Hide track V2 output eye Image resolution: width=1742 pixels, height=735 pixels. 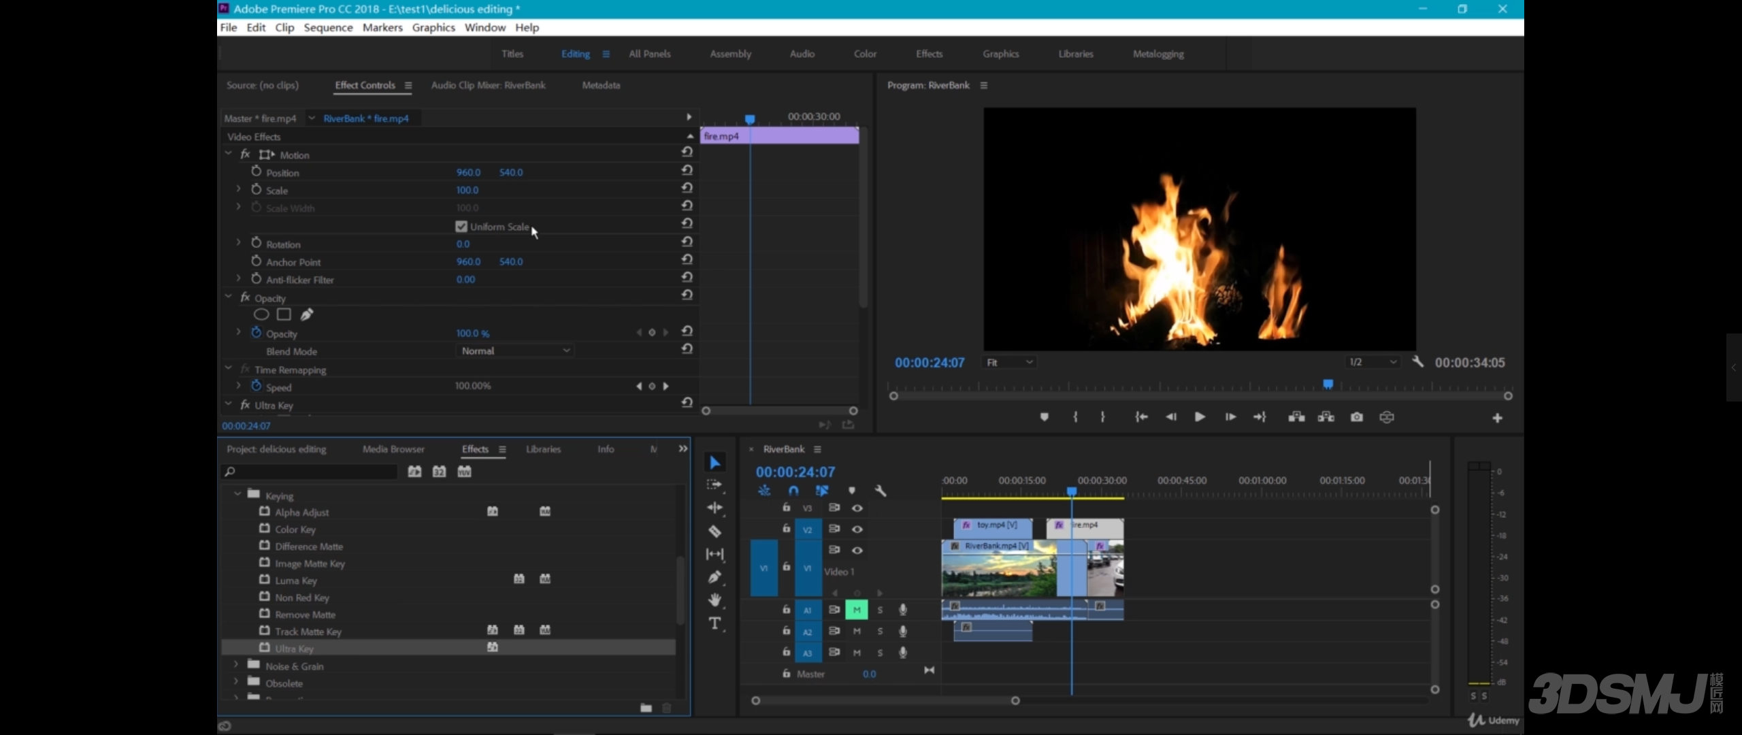click(x=857, y=529)
